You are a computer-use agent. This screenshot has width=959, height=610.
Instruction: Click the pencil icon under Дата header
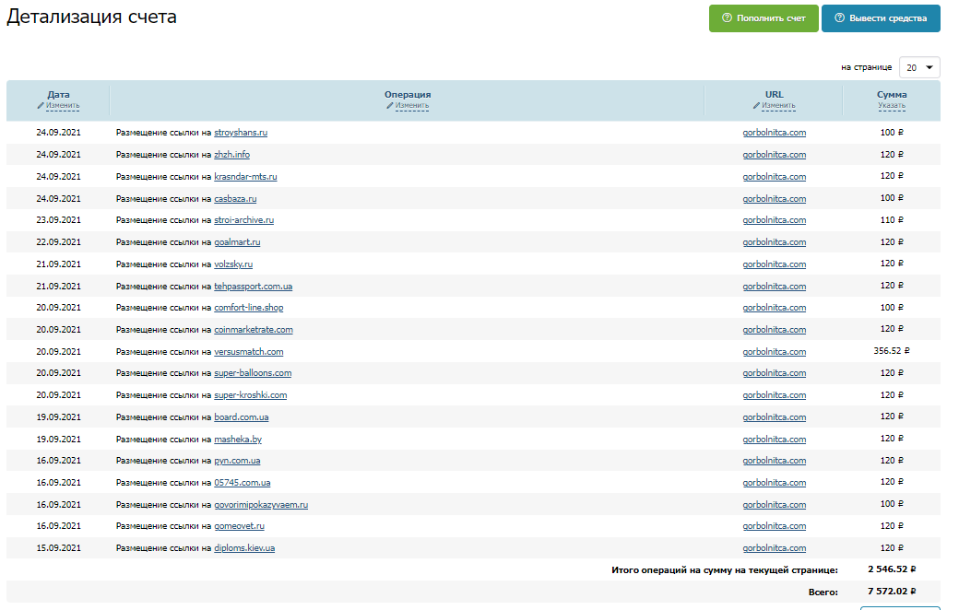click(x=41, y=106)
